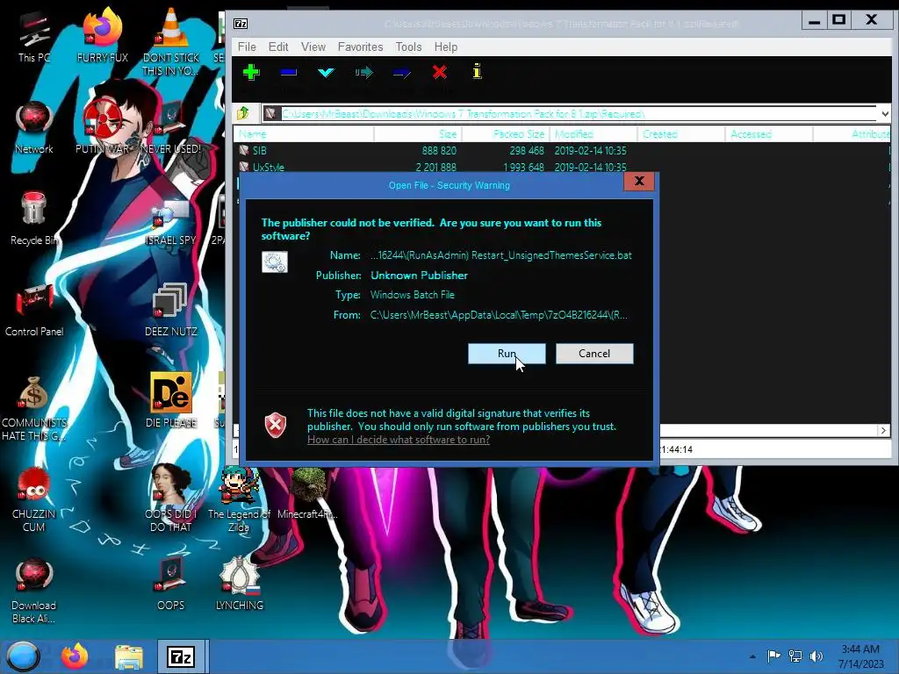The image size is (899, 674).
Task: Select the OOPS DID I DO THAT icon
Action: (x=171, y=498)
